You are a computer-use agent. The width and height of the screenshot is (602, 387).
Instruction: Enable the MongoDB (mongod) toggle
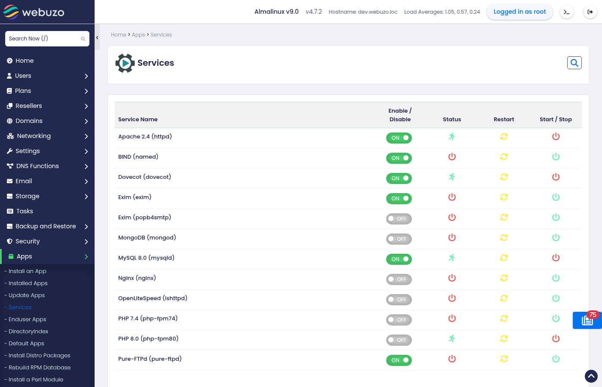tap(399, 239)
